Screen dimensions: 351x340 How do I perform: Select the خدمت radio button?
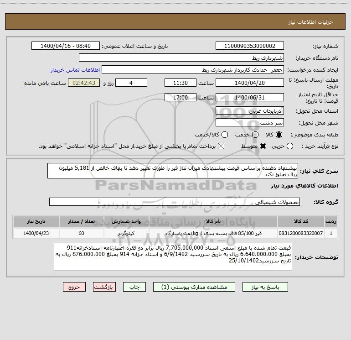(x=255, y=135)
